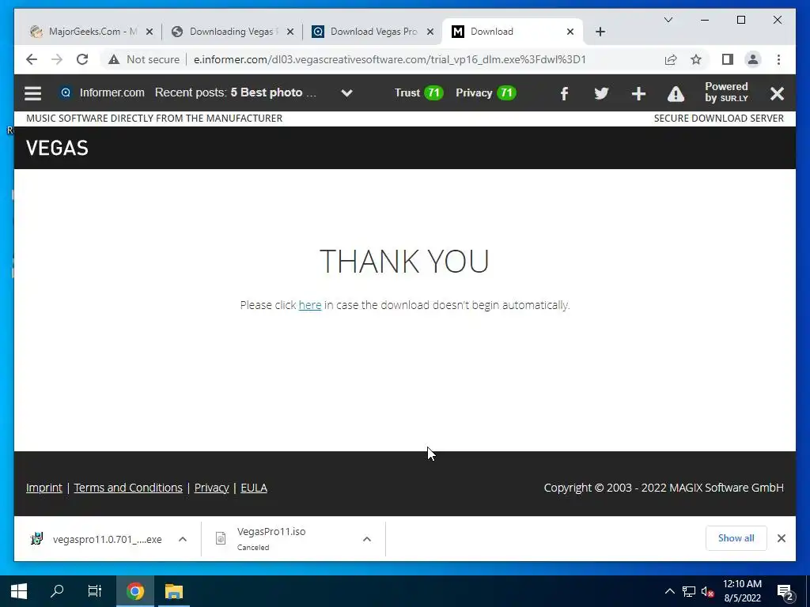The image size is (810, 607).
Task: Click the address bar URL
Action: (390, 59)
